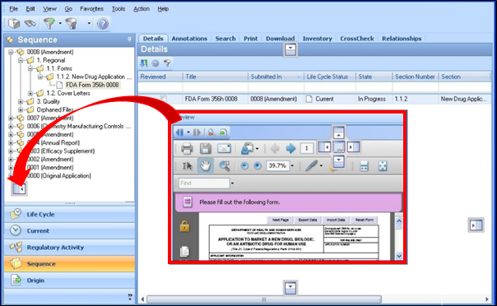Click the save floppy disk icon in PDF toolbar
This screenshot has height=306, width=497.
pyautogui.click(x=206, y=148)
